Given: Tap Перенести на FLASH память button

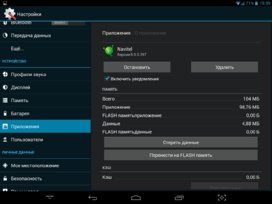Looking at the screenshot, I should coord(181,155).
